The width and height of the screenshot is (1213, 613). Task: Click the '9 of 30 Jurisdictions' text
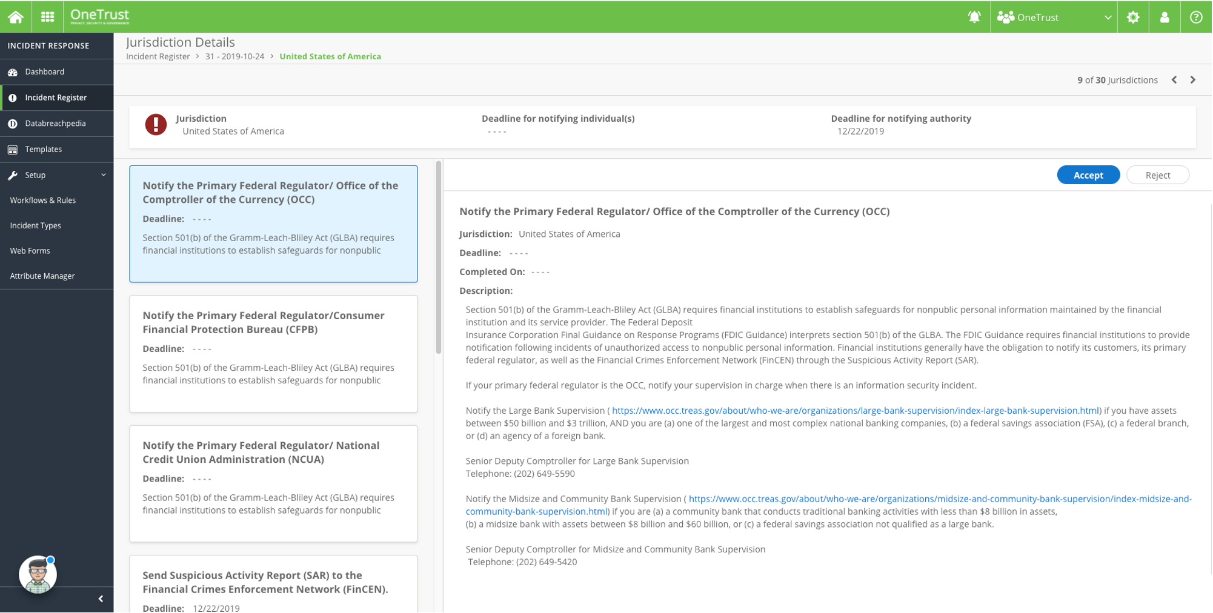[1117, 80]
